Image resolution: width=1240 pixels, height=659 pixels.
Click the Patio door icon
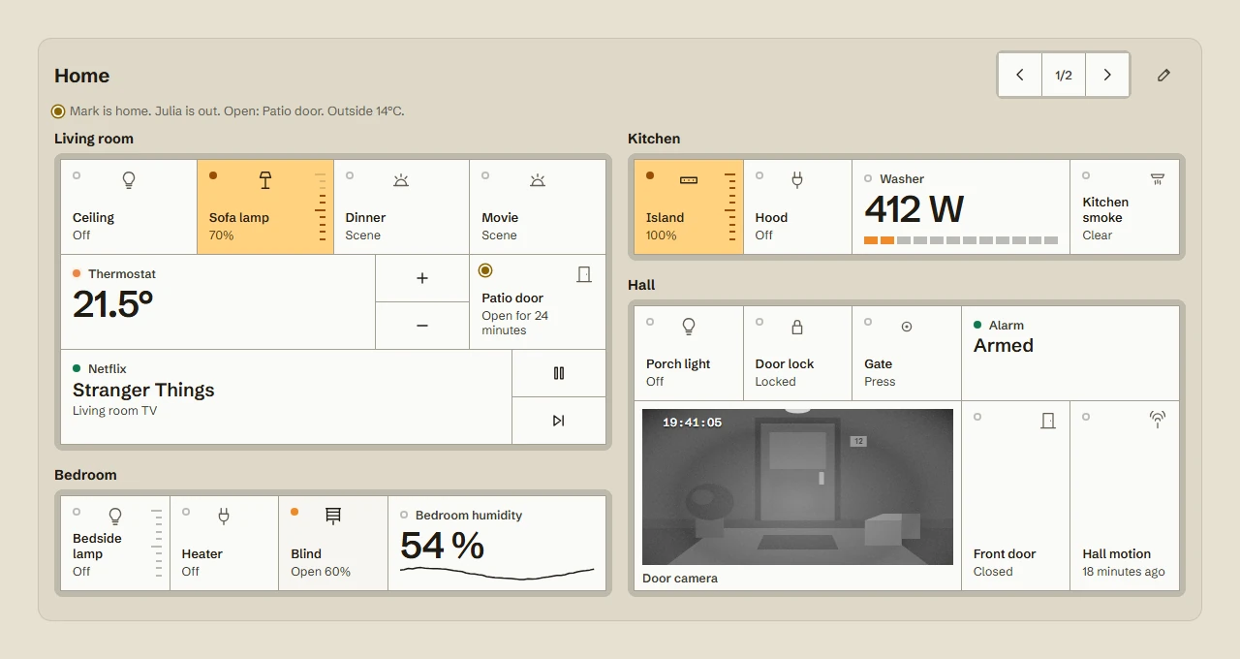[x=583, y=274]
